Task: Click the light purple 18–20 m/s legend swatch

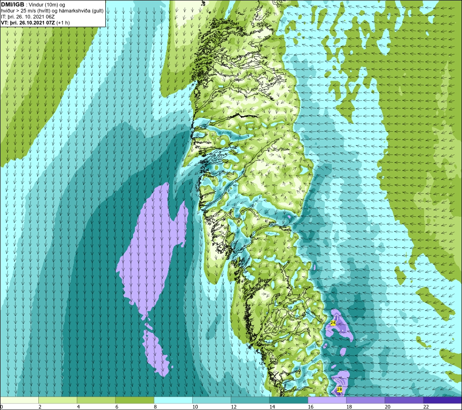Action: pyautogui.click(x=365, y=400)
